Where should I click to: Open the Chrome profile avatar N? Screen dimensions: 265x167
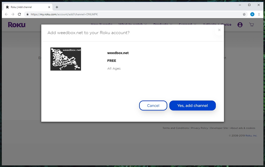[252, 14]
